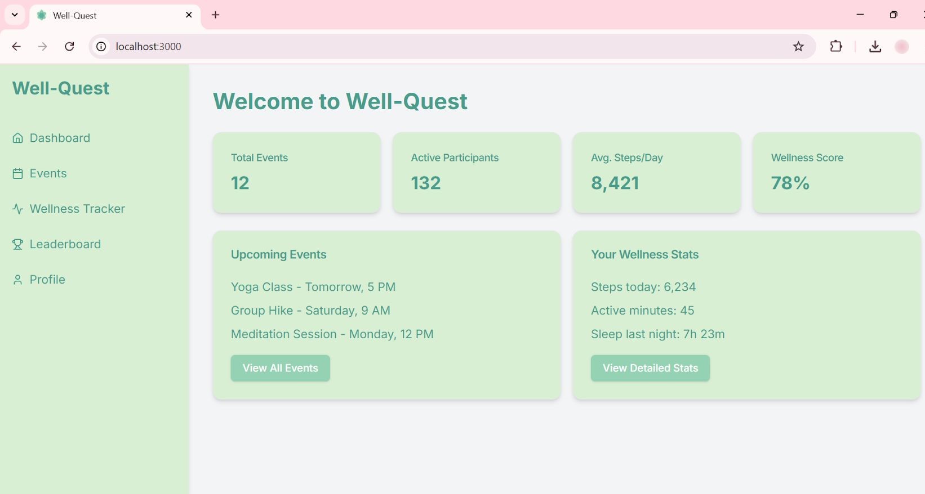This screenshot has height=494, width=925.
Task: Click the Wellness Tracker activity pulse icon
Action: [17, 209]
